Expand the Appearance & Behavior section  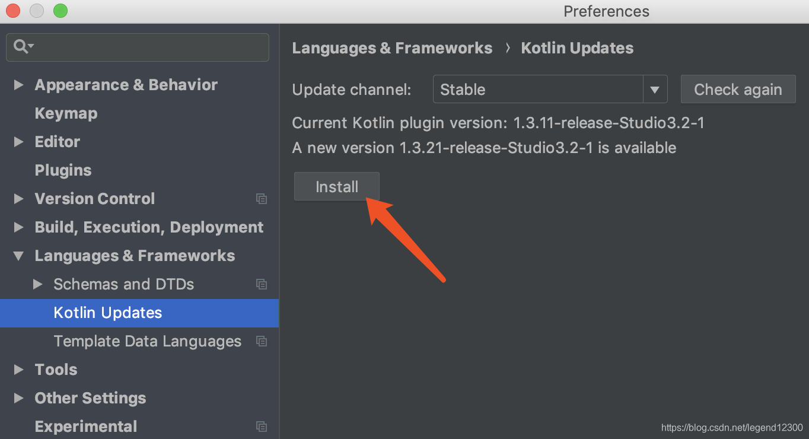click(x=18, y=85)
